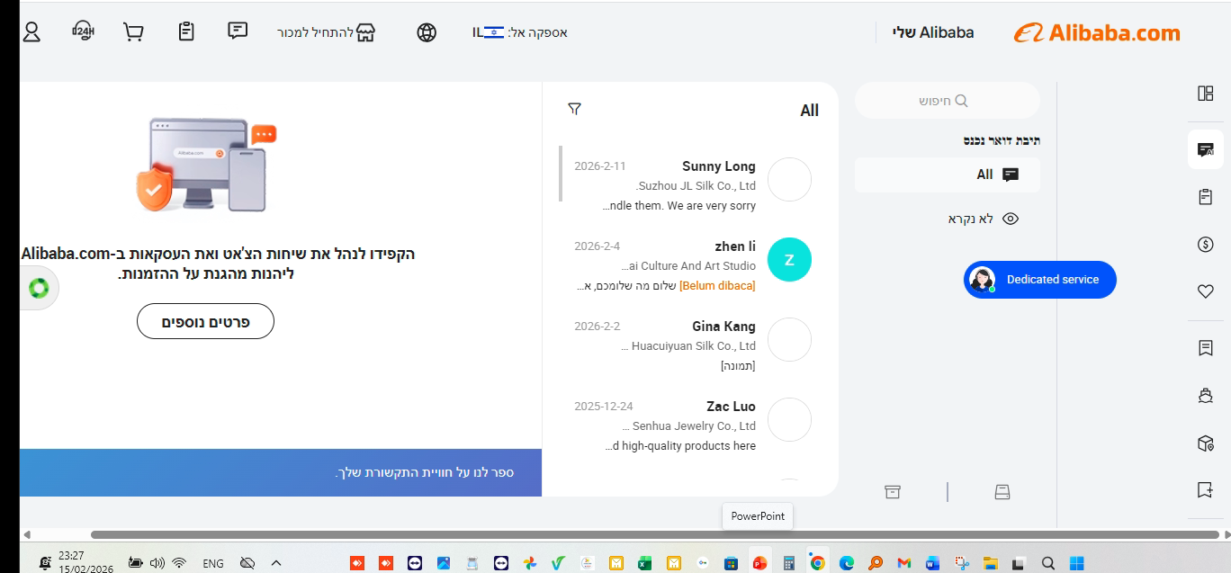Open the globe language selector
This screenshot has width=1231, height=573.
[x=427, y=32]
